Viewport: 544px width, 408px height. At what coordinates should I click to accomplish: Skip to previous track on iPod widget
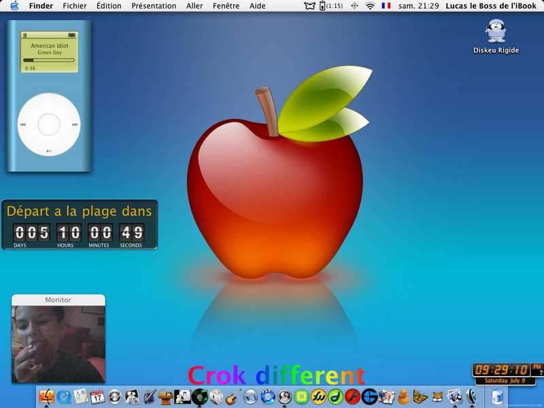pyautogui.click(x=23, y=124)
